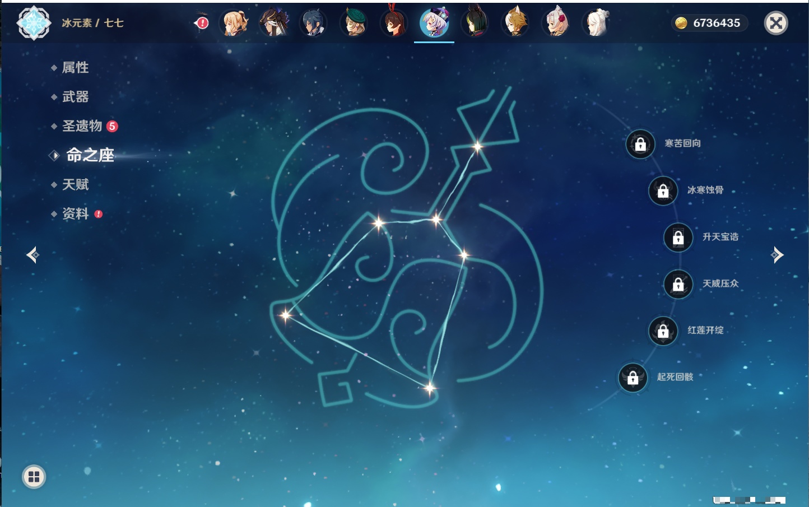Viewport: 809px width, 507px height.
Task: Click the 寒苦回向 label
Action: pos(682,143)
